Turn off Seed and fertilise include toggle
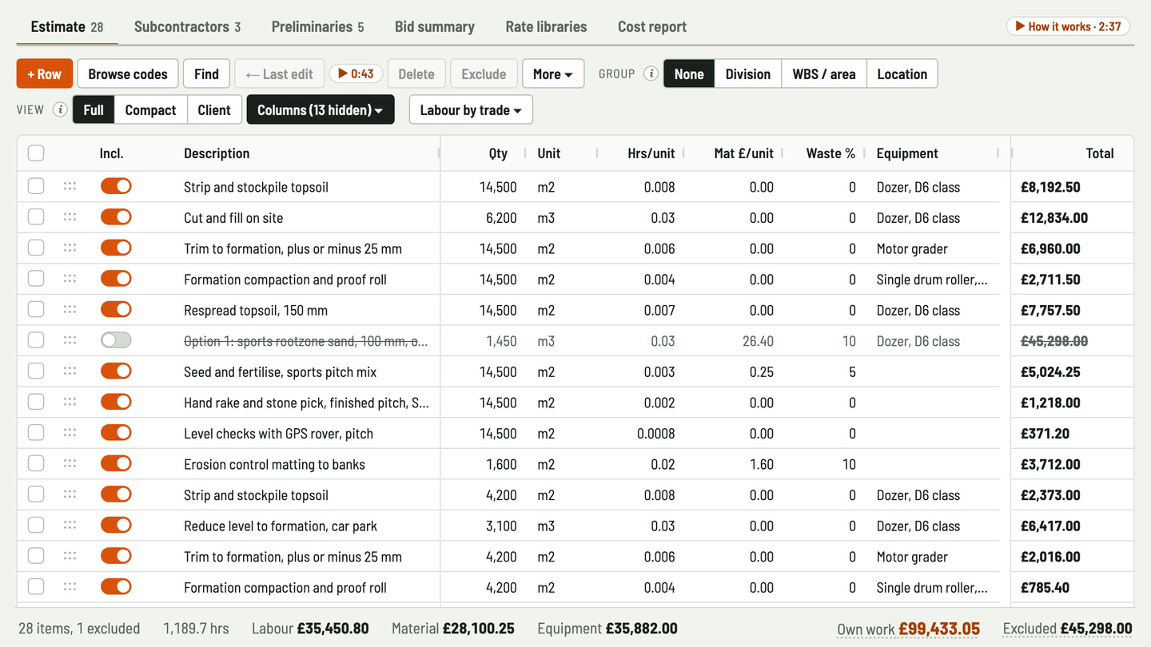Screen dimensions: 1151x647 tap(116, 371)
